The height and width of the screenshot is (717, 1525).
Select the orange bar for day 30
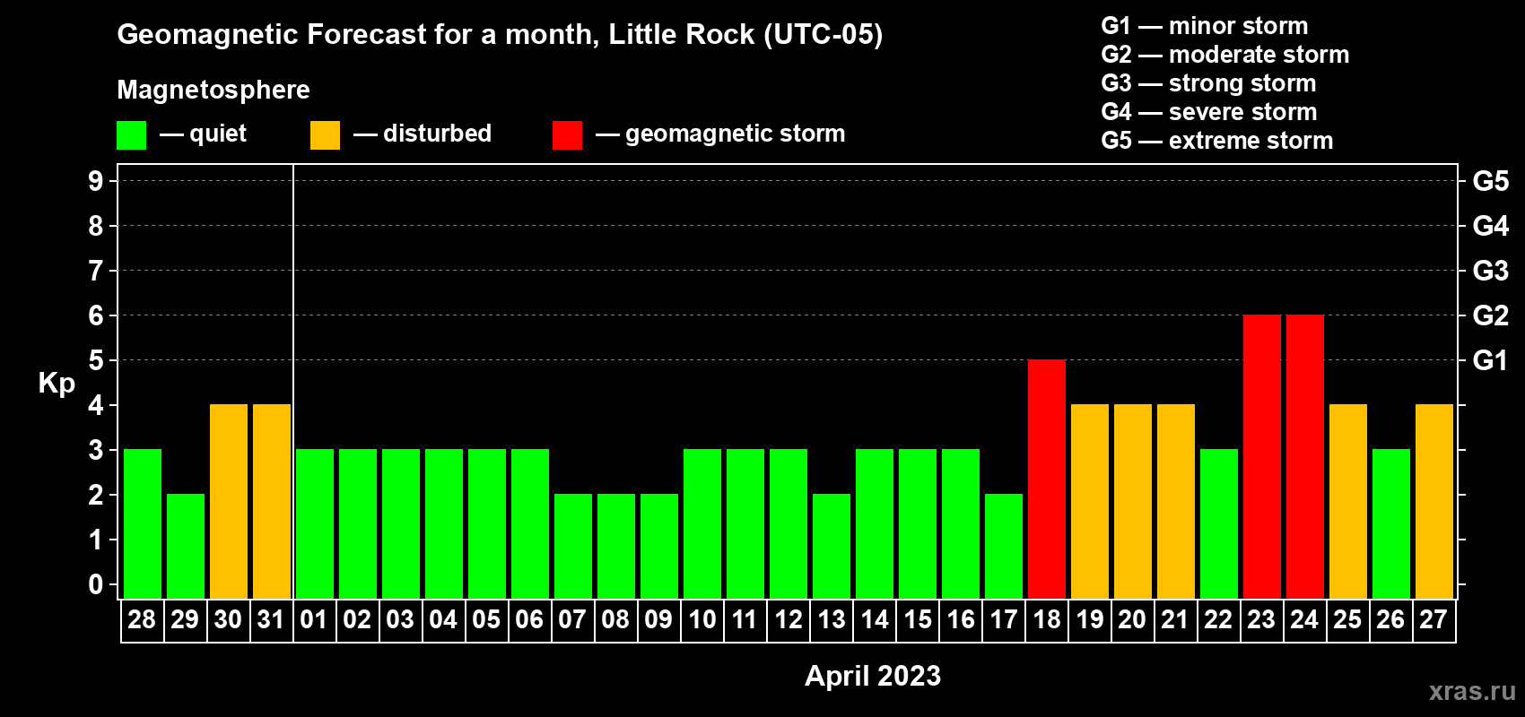(229, 501)
